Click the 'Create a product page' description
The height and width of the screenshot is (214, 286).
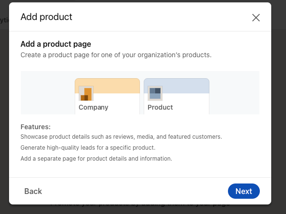pyautogui.click(x=116, y=55)
